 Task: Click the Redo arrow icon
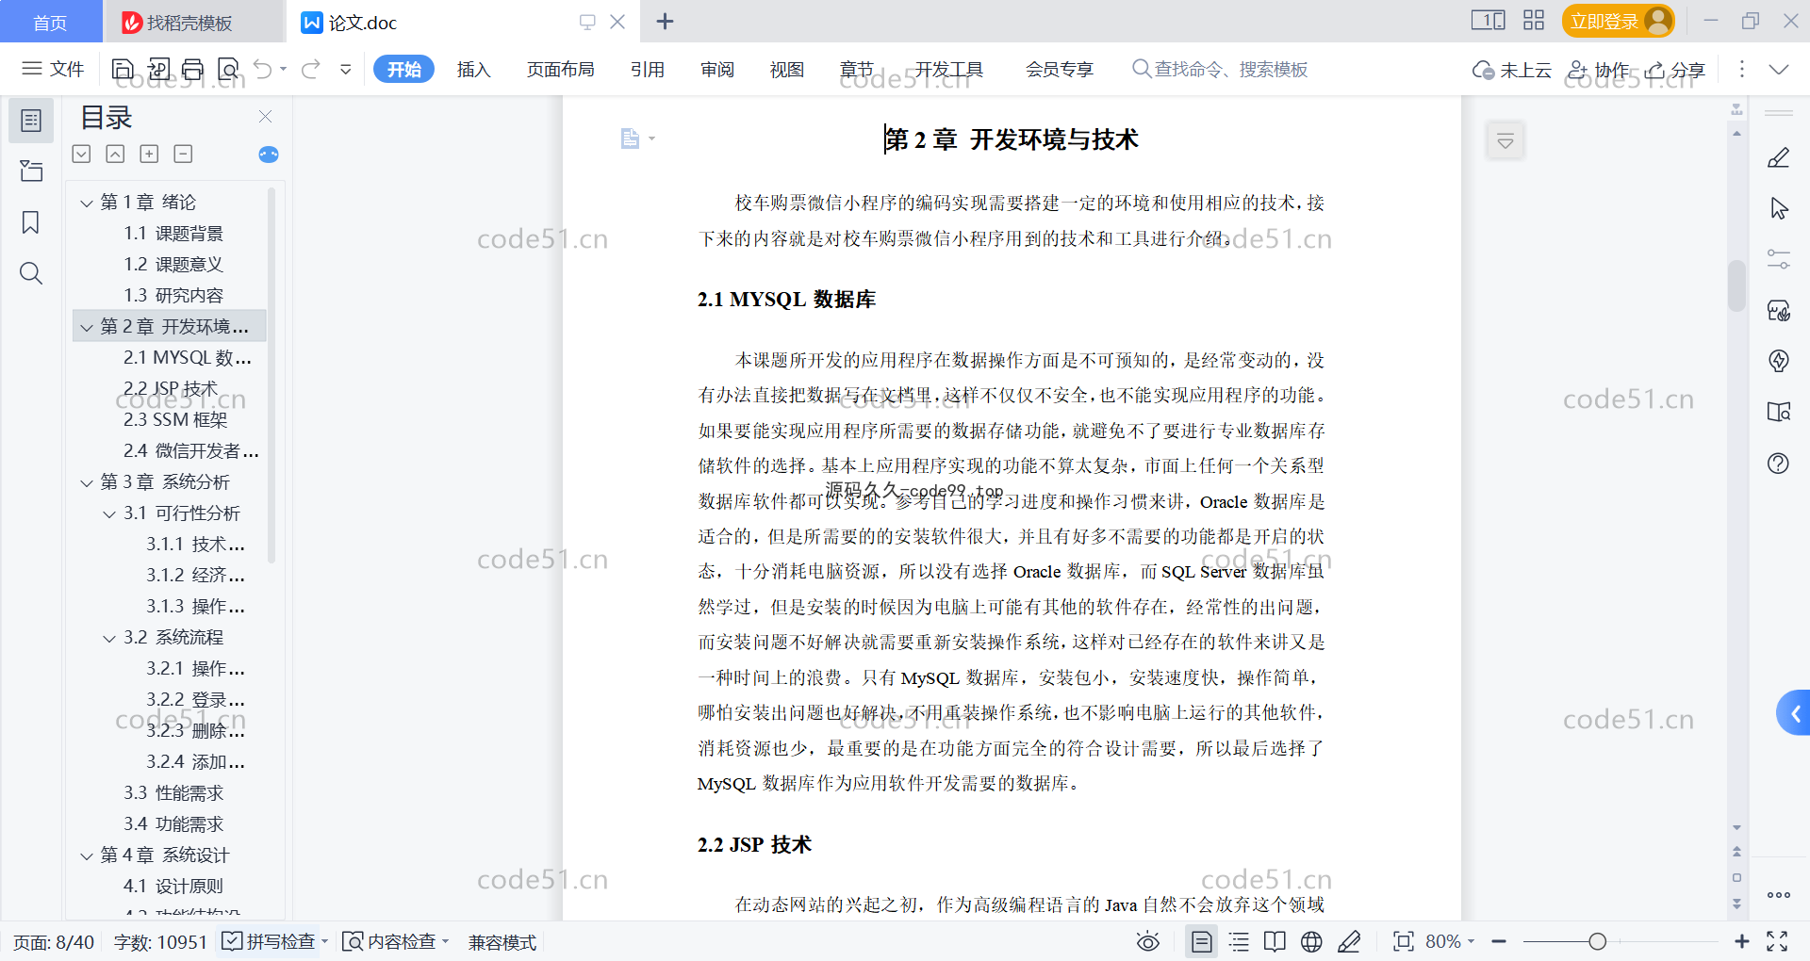click(x=311, y=69)
